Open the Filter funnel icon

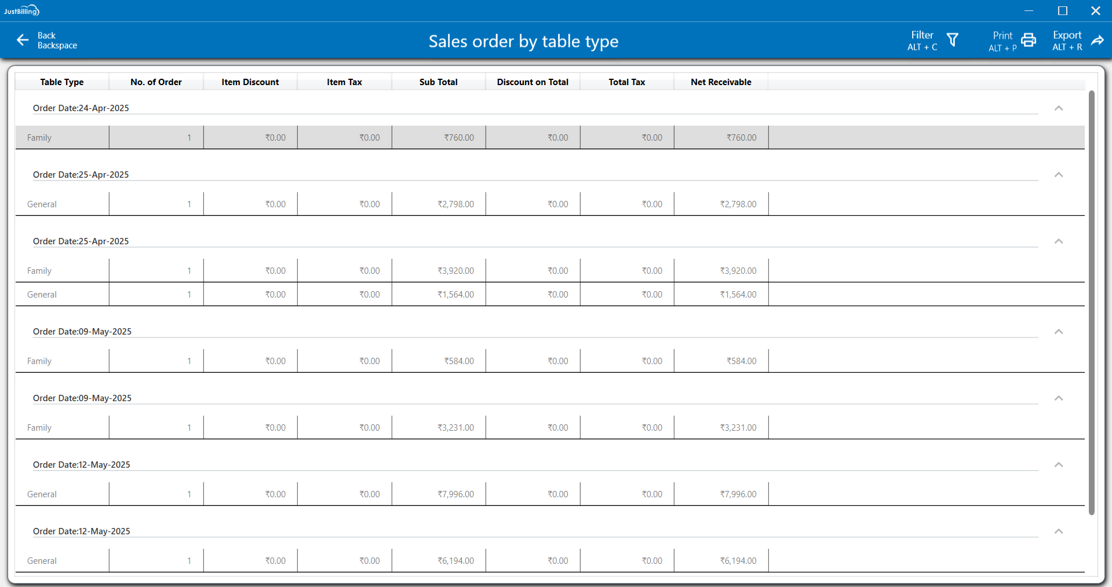click(x=952, y=40)
